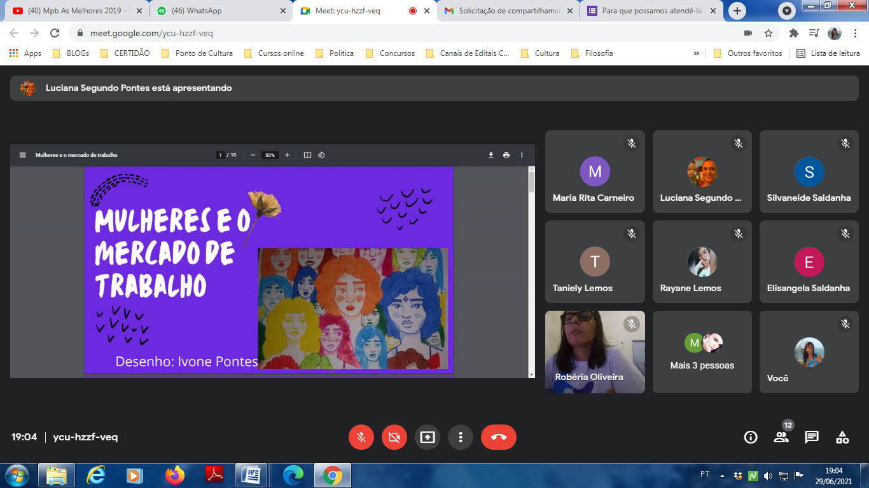
Task: Print the presented PDF document
Action: tap(506, 155)
